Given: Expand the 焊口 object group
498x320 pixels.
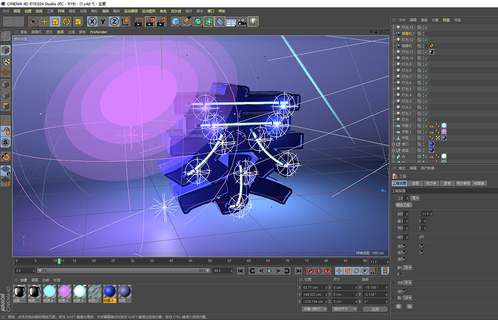Looking at the screenshot, I should click(393, 144).
